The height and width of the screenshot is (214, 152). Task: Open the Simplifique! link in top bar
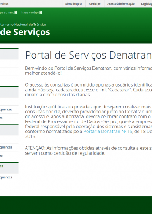(x=73, y=4)
